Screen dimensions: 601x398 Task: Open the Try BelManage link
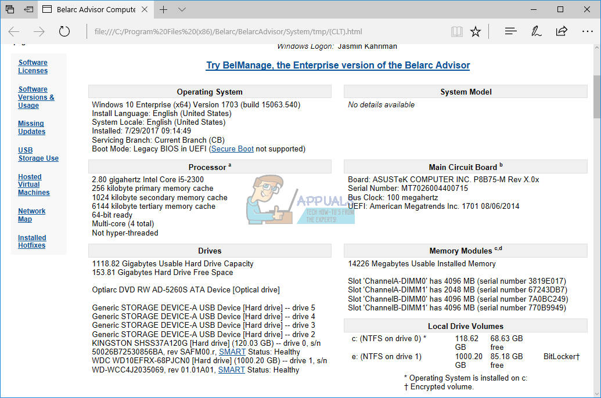coord(338,65)
